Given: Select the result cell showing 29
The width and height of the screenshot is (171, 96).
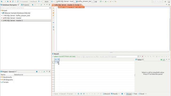Looking at the screenshot, I should (x=57, y=62).
